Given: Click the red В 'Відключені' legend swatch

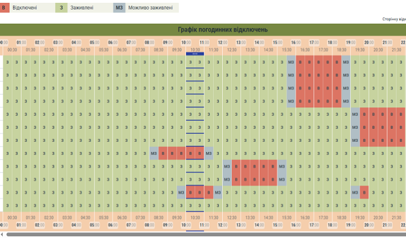Looking at the screenshot, I should (3, 8).
